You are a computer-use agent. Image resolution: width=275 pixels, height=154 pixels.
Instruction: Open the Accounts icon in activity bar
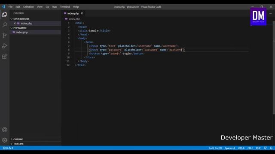pos(5,130)
